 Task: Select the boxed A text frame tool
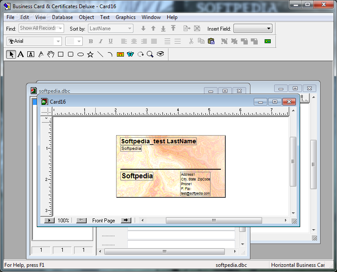[x=31, y=54]
